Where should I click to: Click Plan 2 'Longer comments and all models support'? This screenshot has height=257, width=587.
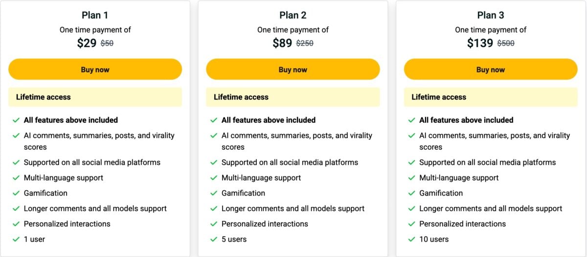[293, 209]
